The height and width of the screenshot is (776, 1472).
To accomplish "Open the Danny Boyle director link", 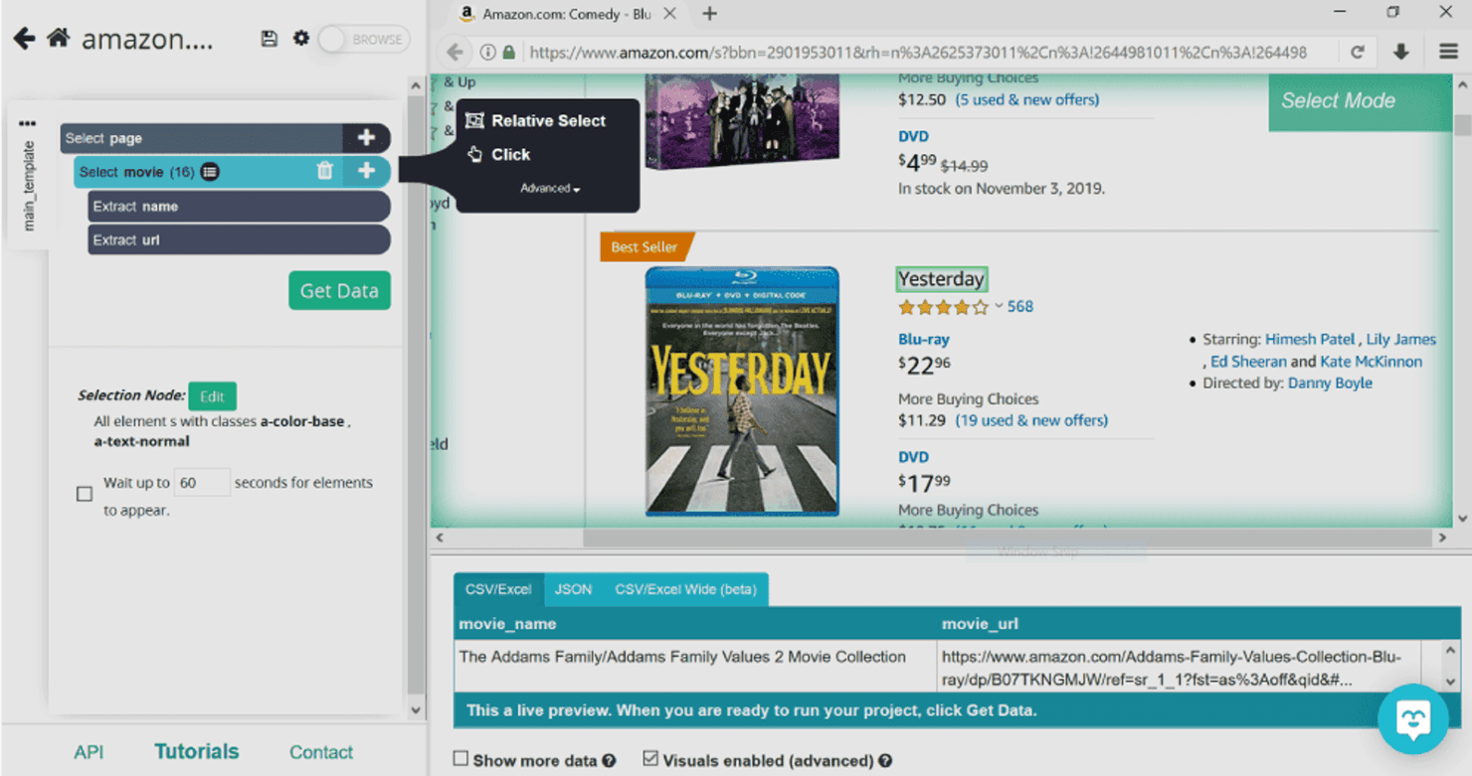I will click(1330, 384).
